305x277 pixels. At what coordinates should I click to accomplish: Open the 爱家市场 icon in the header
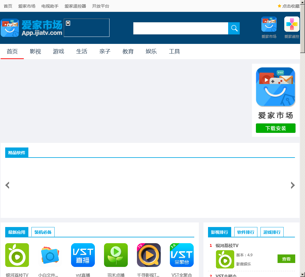tap(269, 24)
